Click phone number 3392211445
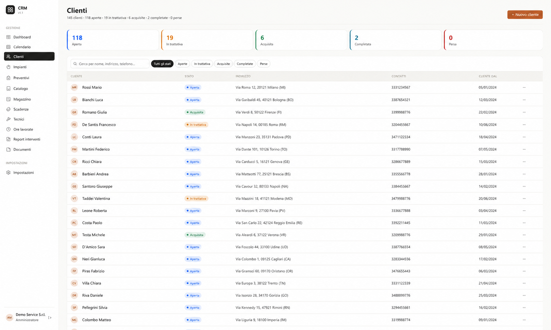The image size is (551, 330). (401, 223)
